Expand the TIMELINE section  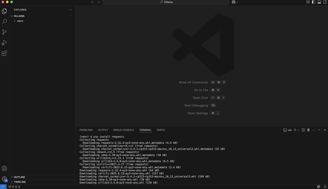(42, 182)
